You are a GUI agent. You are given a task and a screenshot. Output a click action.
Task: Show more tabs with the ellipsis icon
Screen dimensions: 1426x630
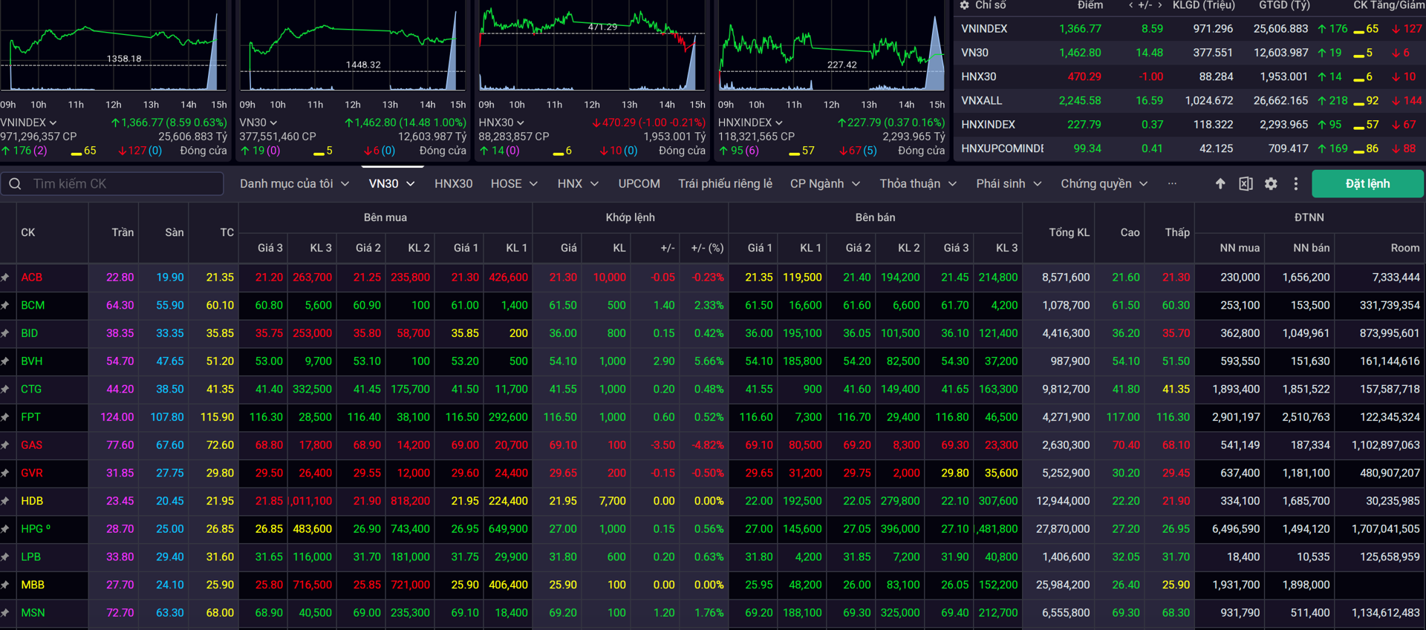[x=1172, y=183]
